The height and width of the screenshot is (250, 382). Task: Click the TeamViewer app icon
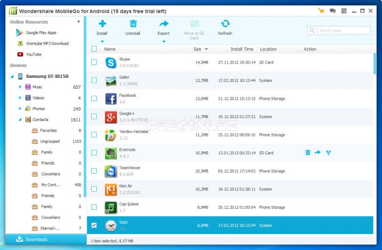[111, 171]
